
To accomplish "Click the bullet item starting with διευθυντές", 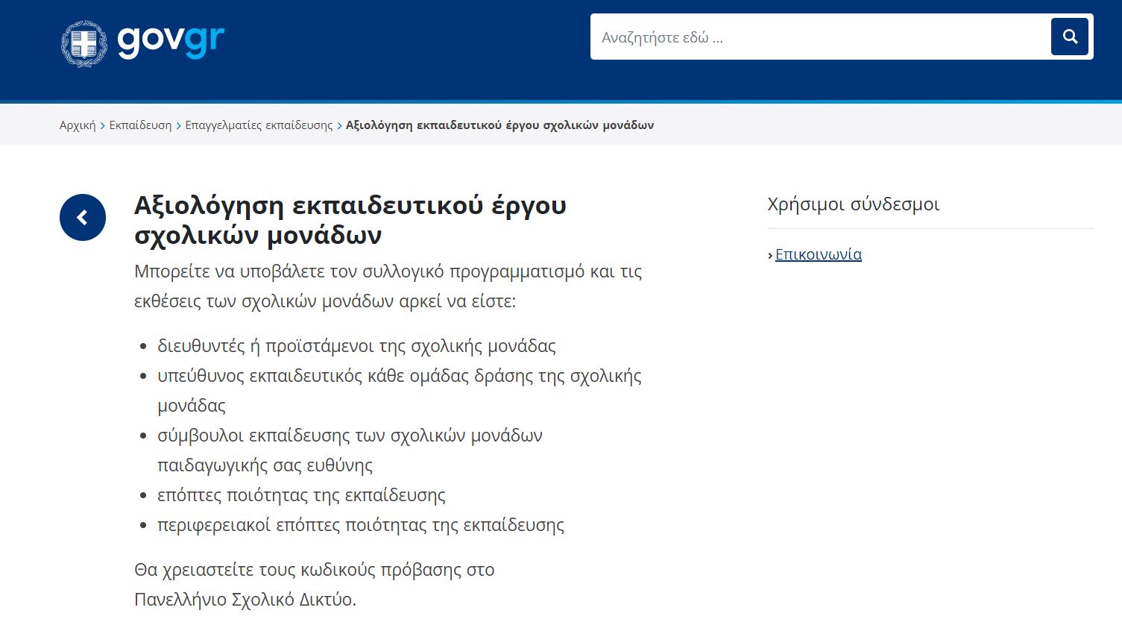I will pyautogui.click(x=356, y=346).
